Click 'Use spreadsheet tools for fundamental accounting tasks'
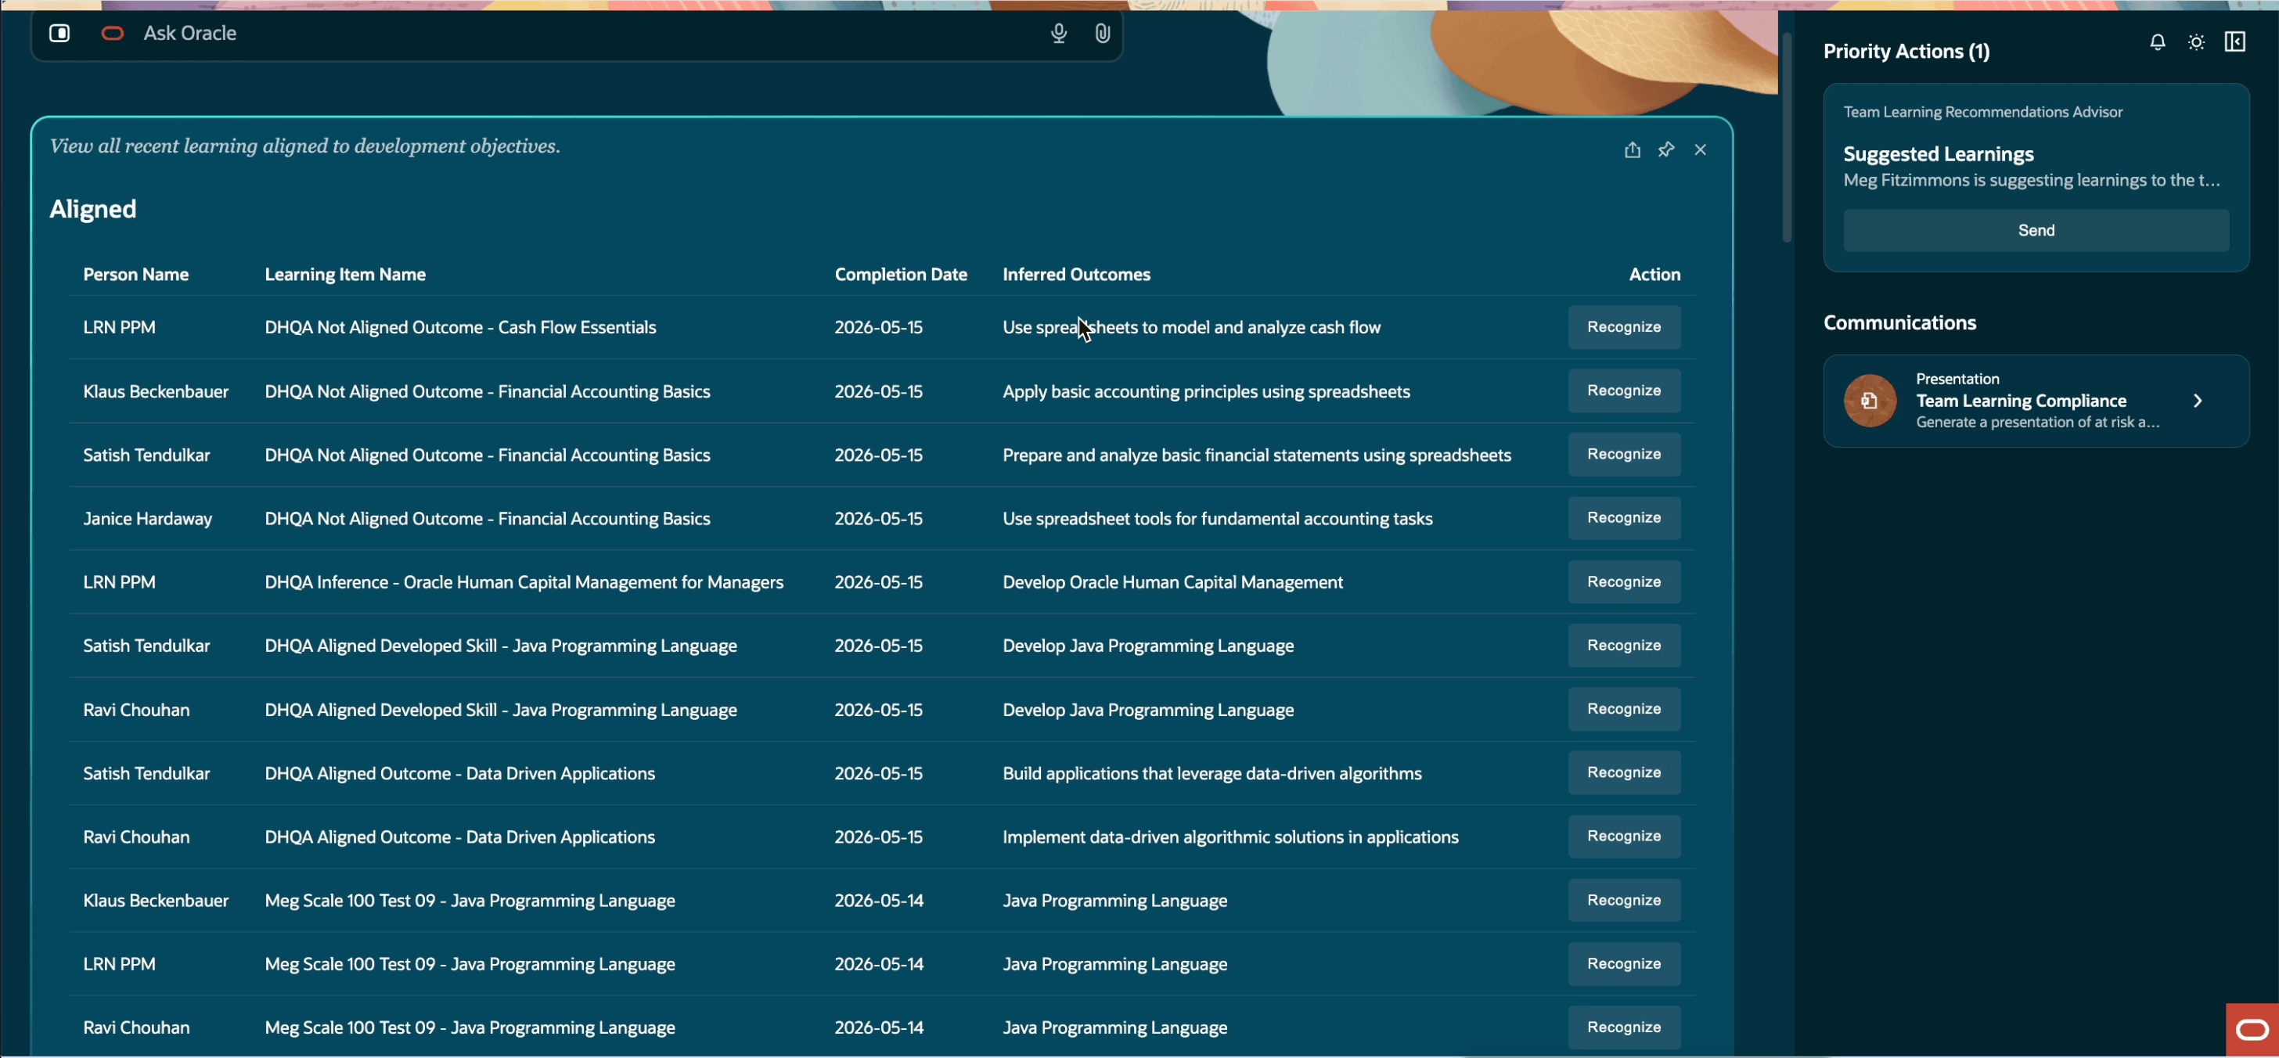The width and height of the screenshot is (2279, 1058). pos(1217,518)
